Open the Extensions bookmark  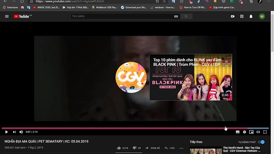[x=10, y=7]
